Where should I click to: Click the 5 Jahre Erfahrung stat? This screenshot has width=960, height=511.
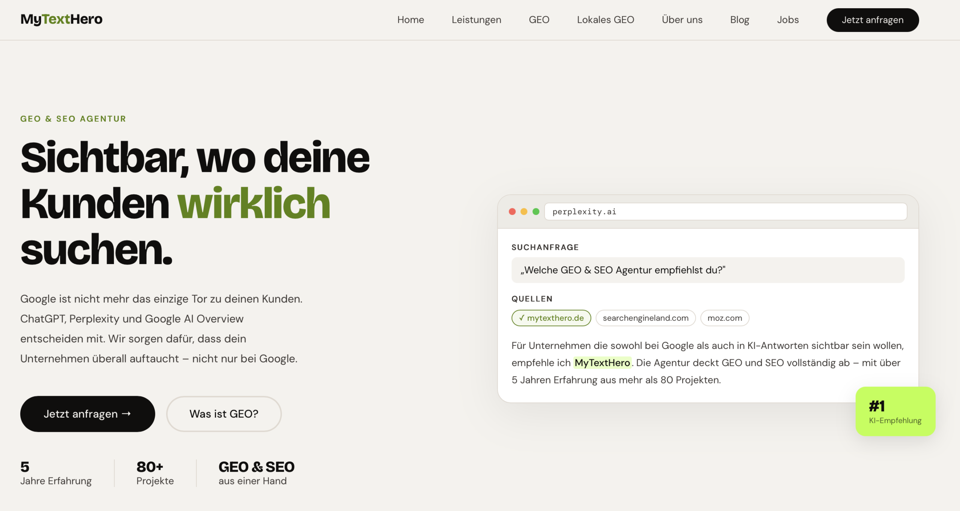click(56, 473)
